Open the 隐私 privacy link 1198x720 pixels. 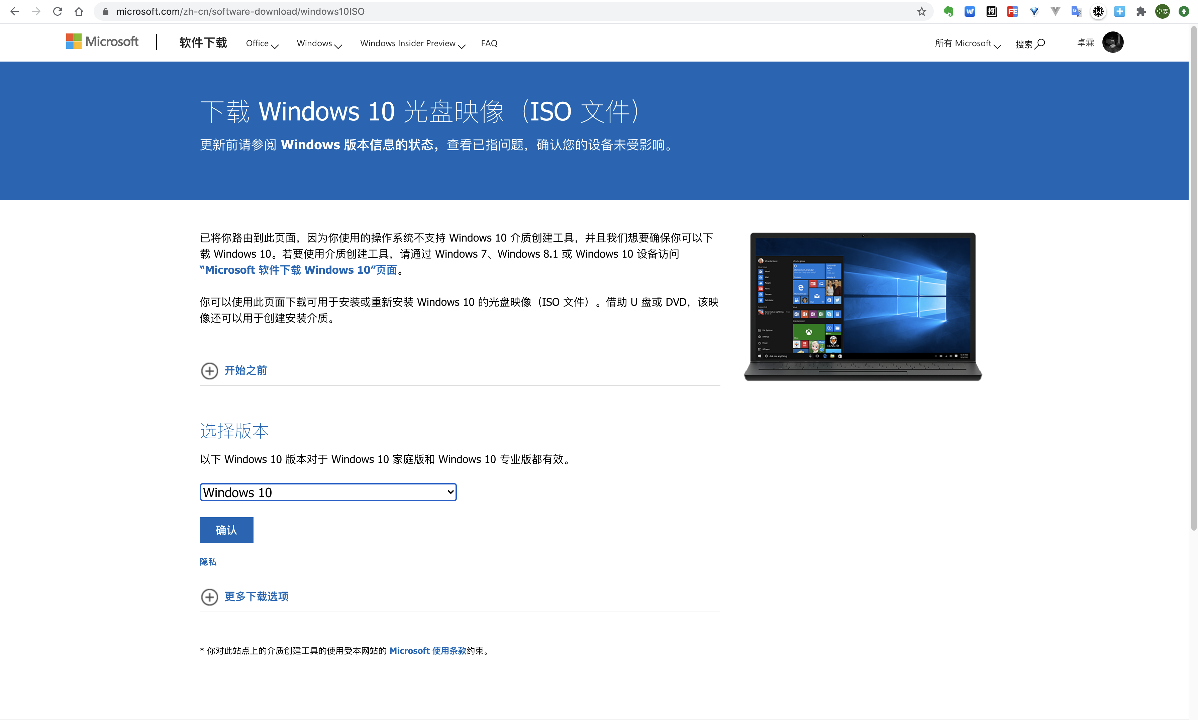pyautogui.click(x=208, y=561)
